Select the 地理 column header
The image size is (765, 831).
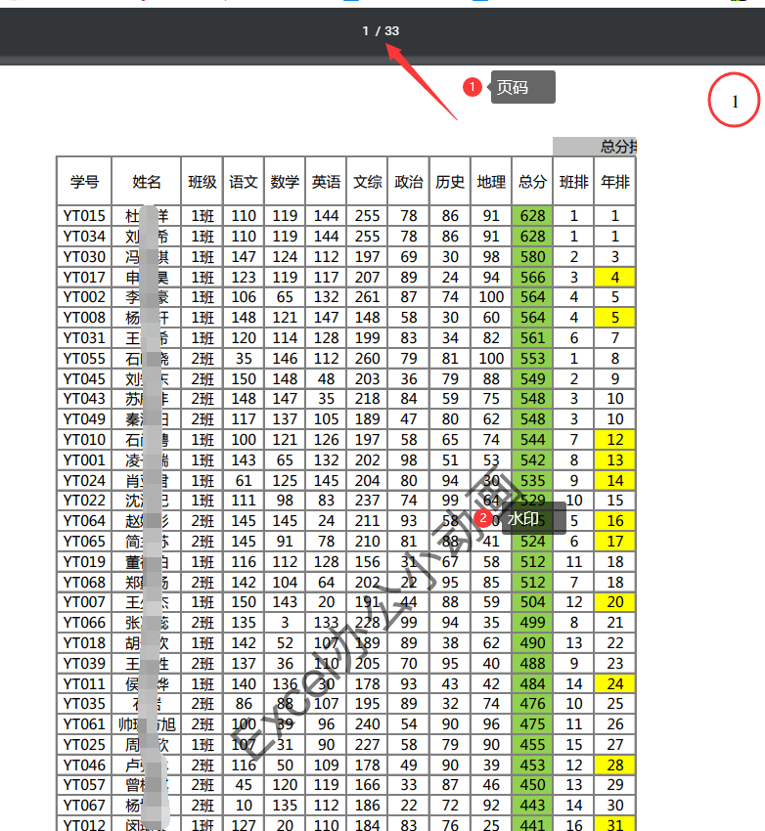coord(491,182)
